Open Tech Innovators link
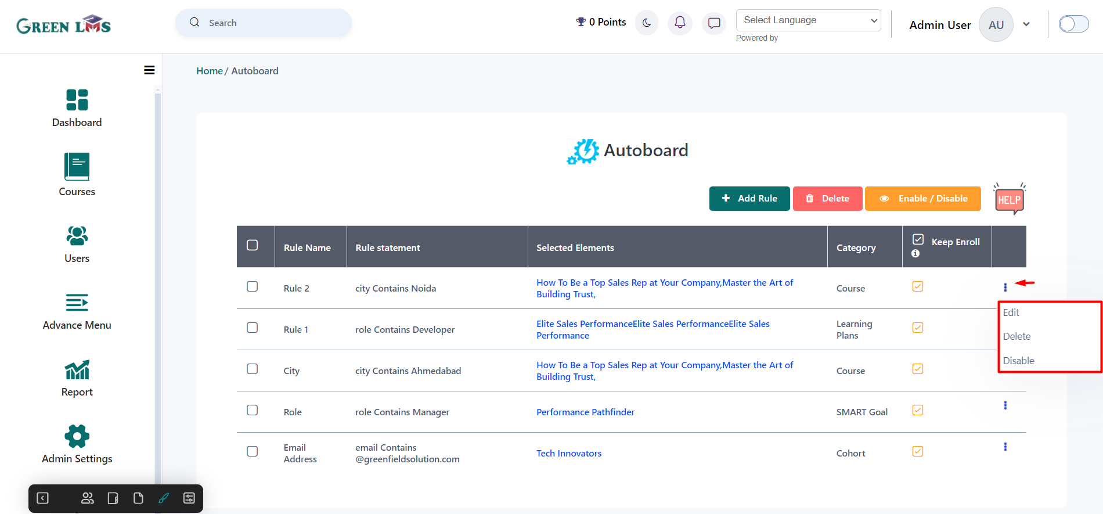This screenshot has height=514, width=1103. tap(569, 454)
